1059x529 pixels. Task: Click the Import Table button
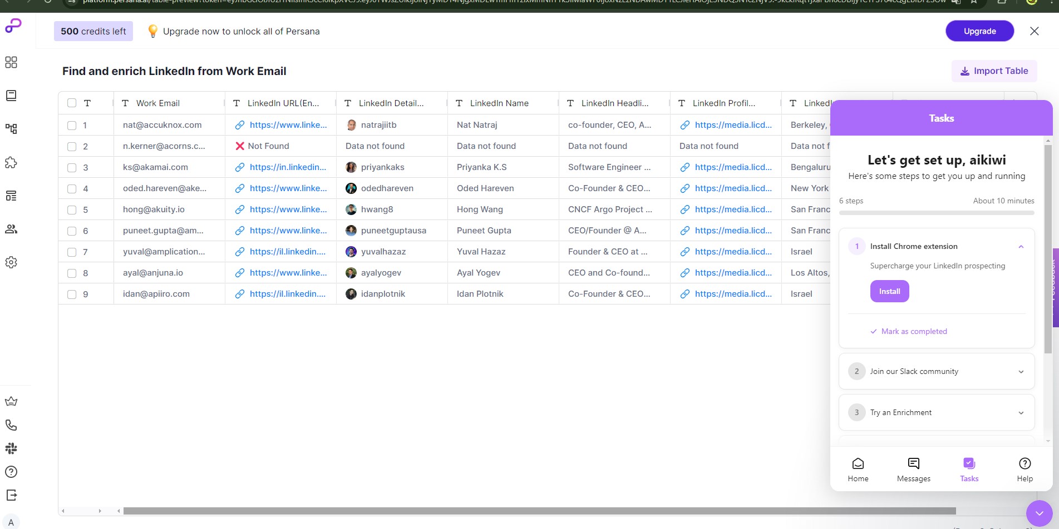[994, 71]
